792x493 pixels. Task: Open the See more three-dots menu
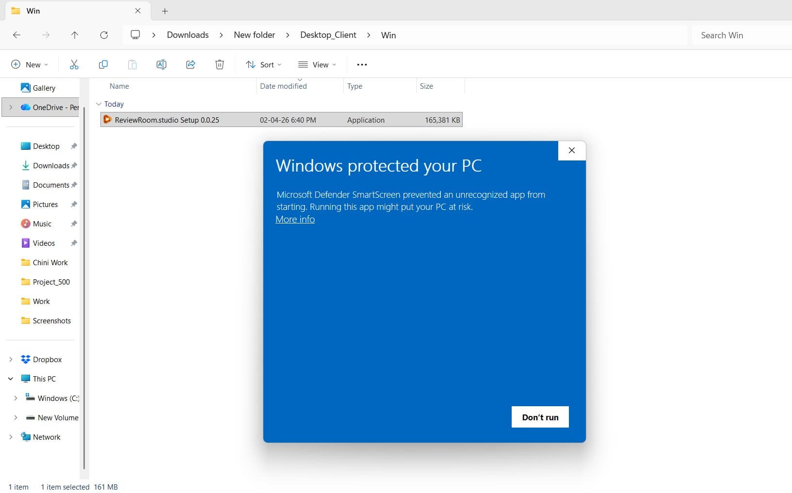pos(362,64)
